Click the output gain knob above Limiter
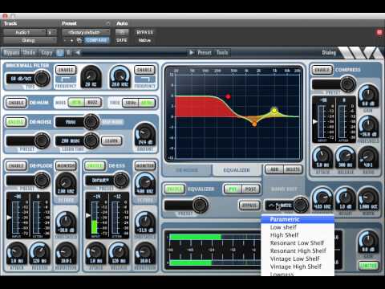Image resolution: width=385 pixels, height=289 pixels. 368,242
